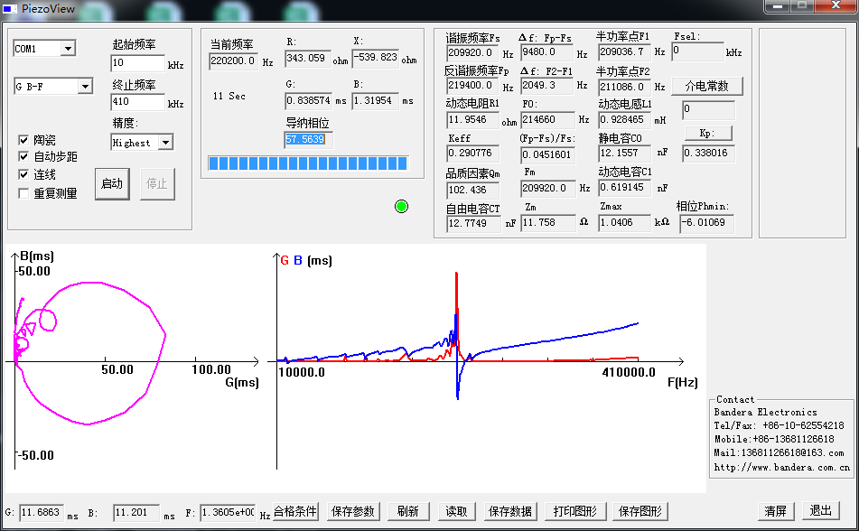Disable the 连线 checkbox

23,175
